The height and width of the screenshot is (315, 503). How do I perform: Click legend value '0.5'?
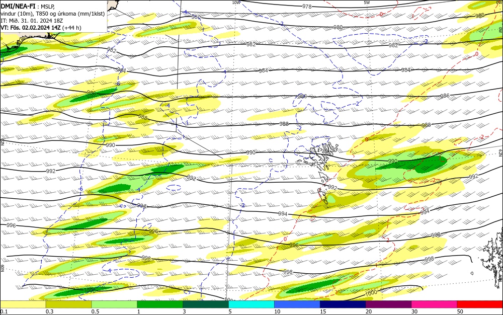coord(95,311)
